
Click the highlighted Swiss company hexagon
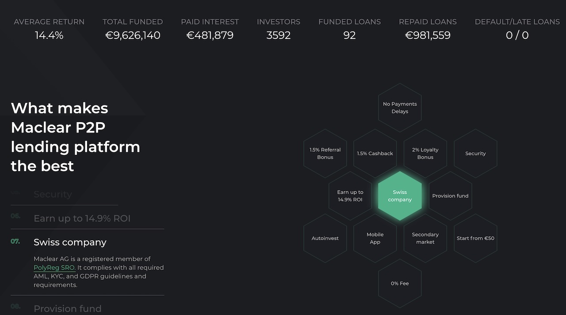[x=400, y=196]
